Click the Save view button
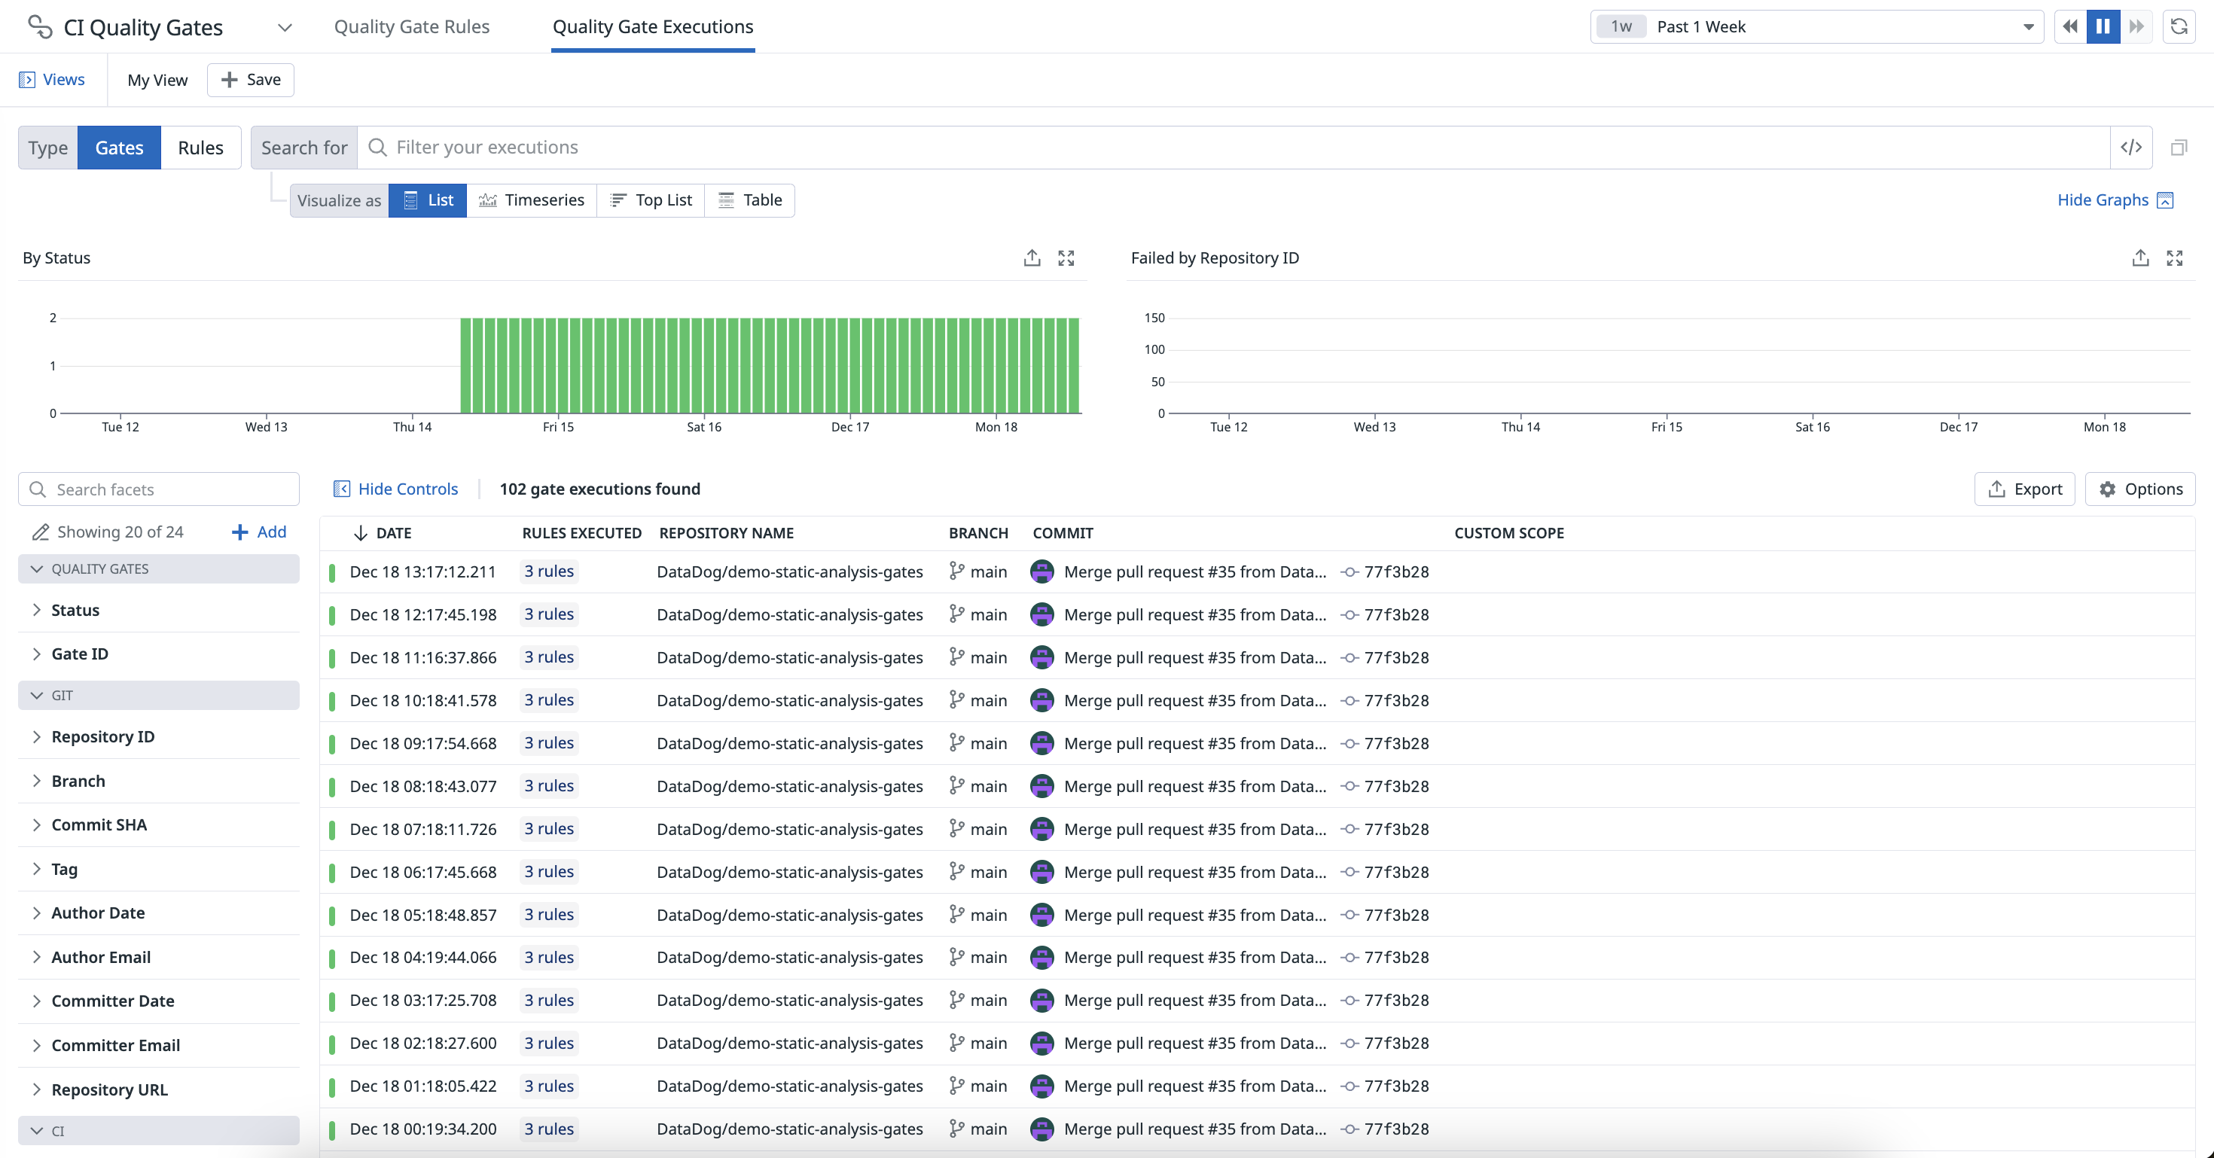The width and height of the screenshot is (2214, 1158). point(250,79)
